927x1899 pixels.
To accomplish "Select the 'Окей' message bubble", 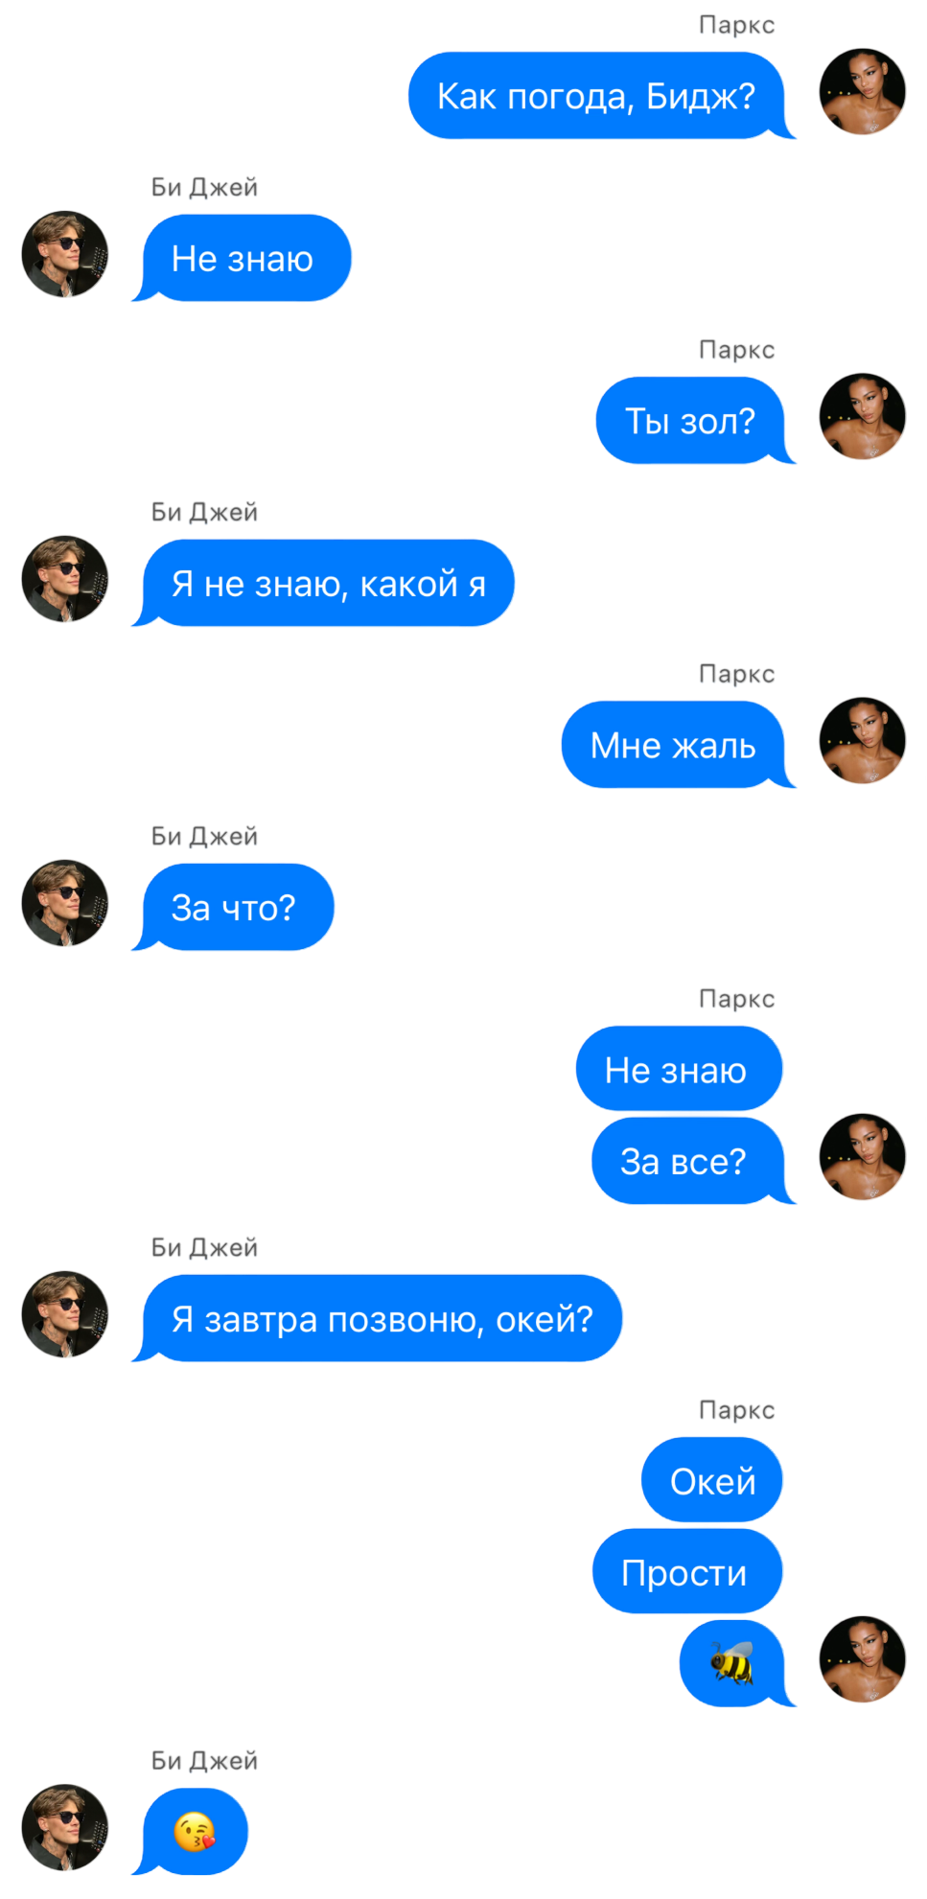I will click(x=712, y=1480).
